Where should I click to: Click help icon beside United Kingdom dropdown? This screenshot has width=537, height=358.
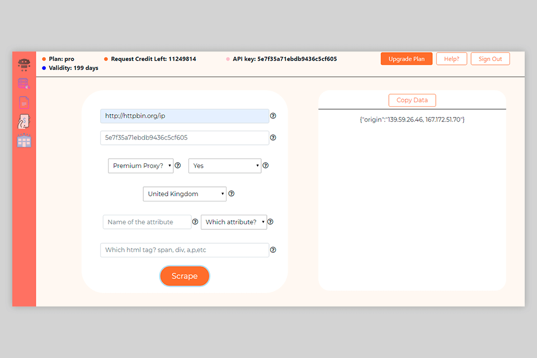232,194
